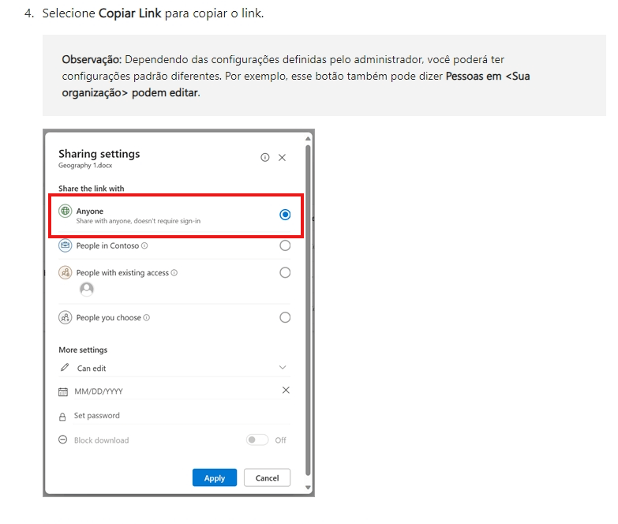
Task: Select the Anyone radio button
Action: (x=285, y=215)
